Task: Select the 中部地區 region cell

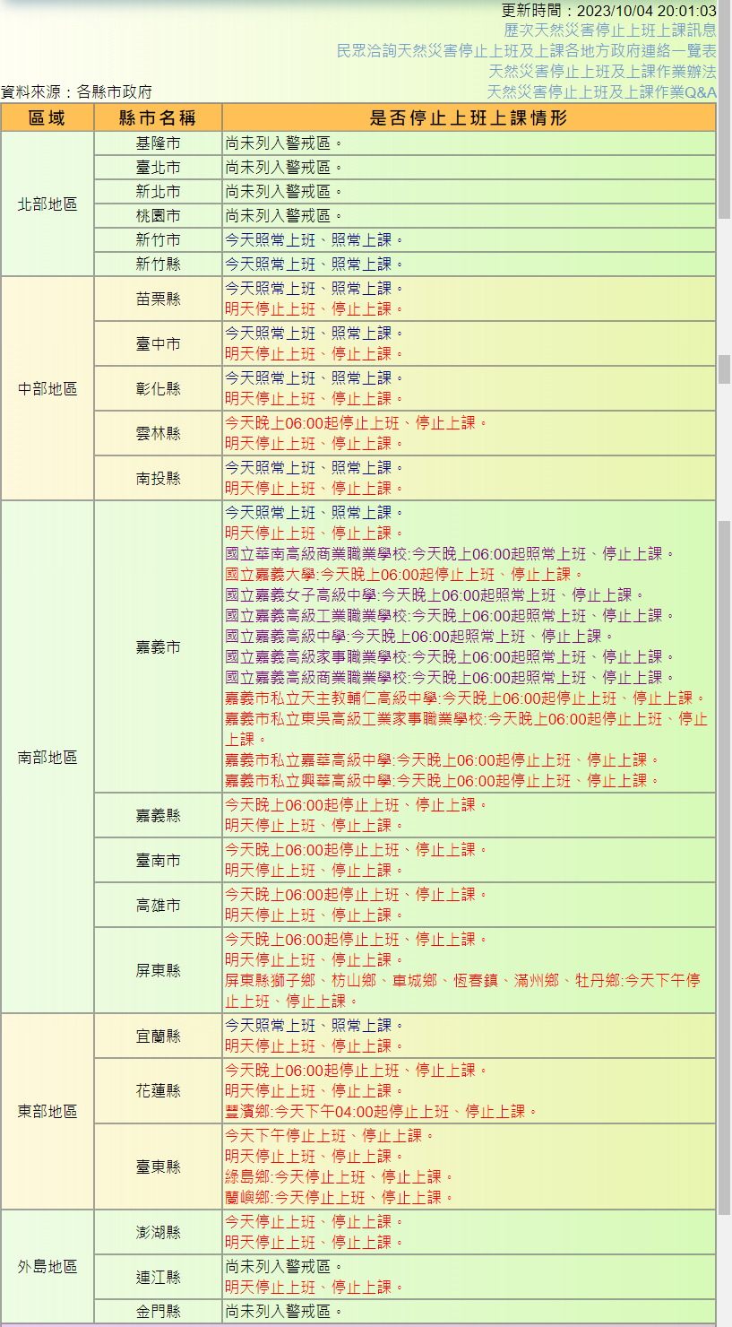Action: coord(47,389)
